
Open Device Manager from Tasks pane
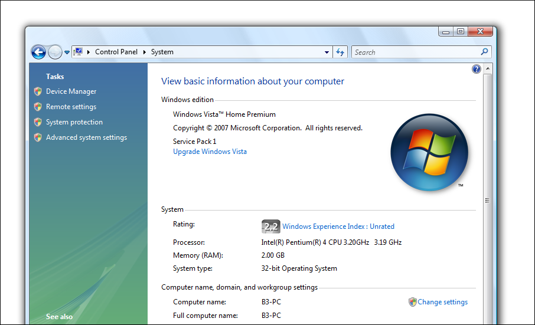[71, 91]
